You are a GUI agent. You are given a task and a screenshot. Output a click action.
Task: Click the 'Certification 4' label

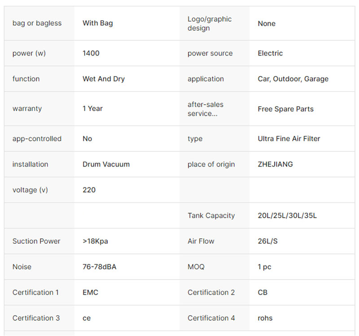tap(211, 318)
